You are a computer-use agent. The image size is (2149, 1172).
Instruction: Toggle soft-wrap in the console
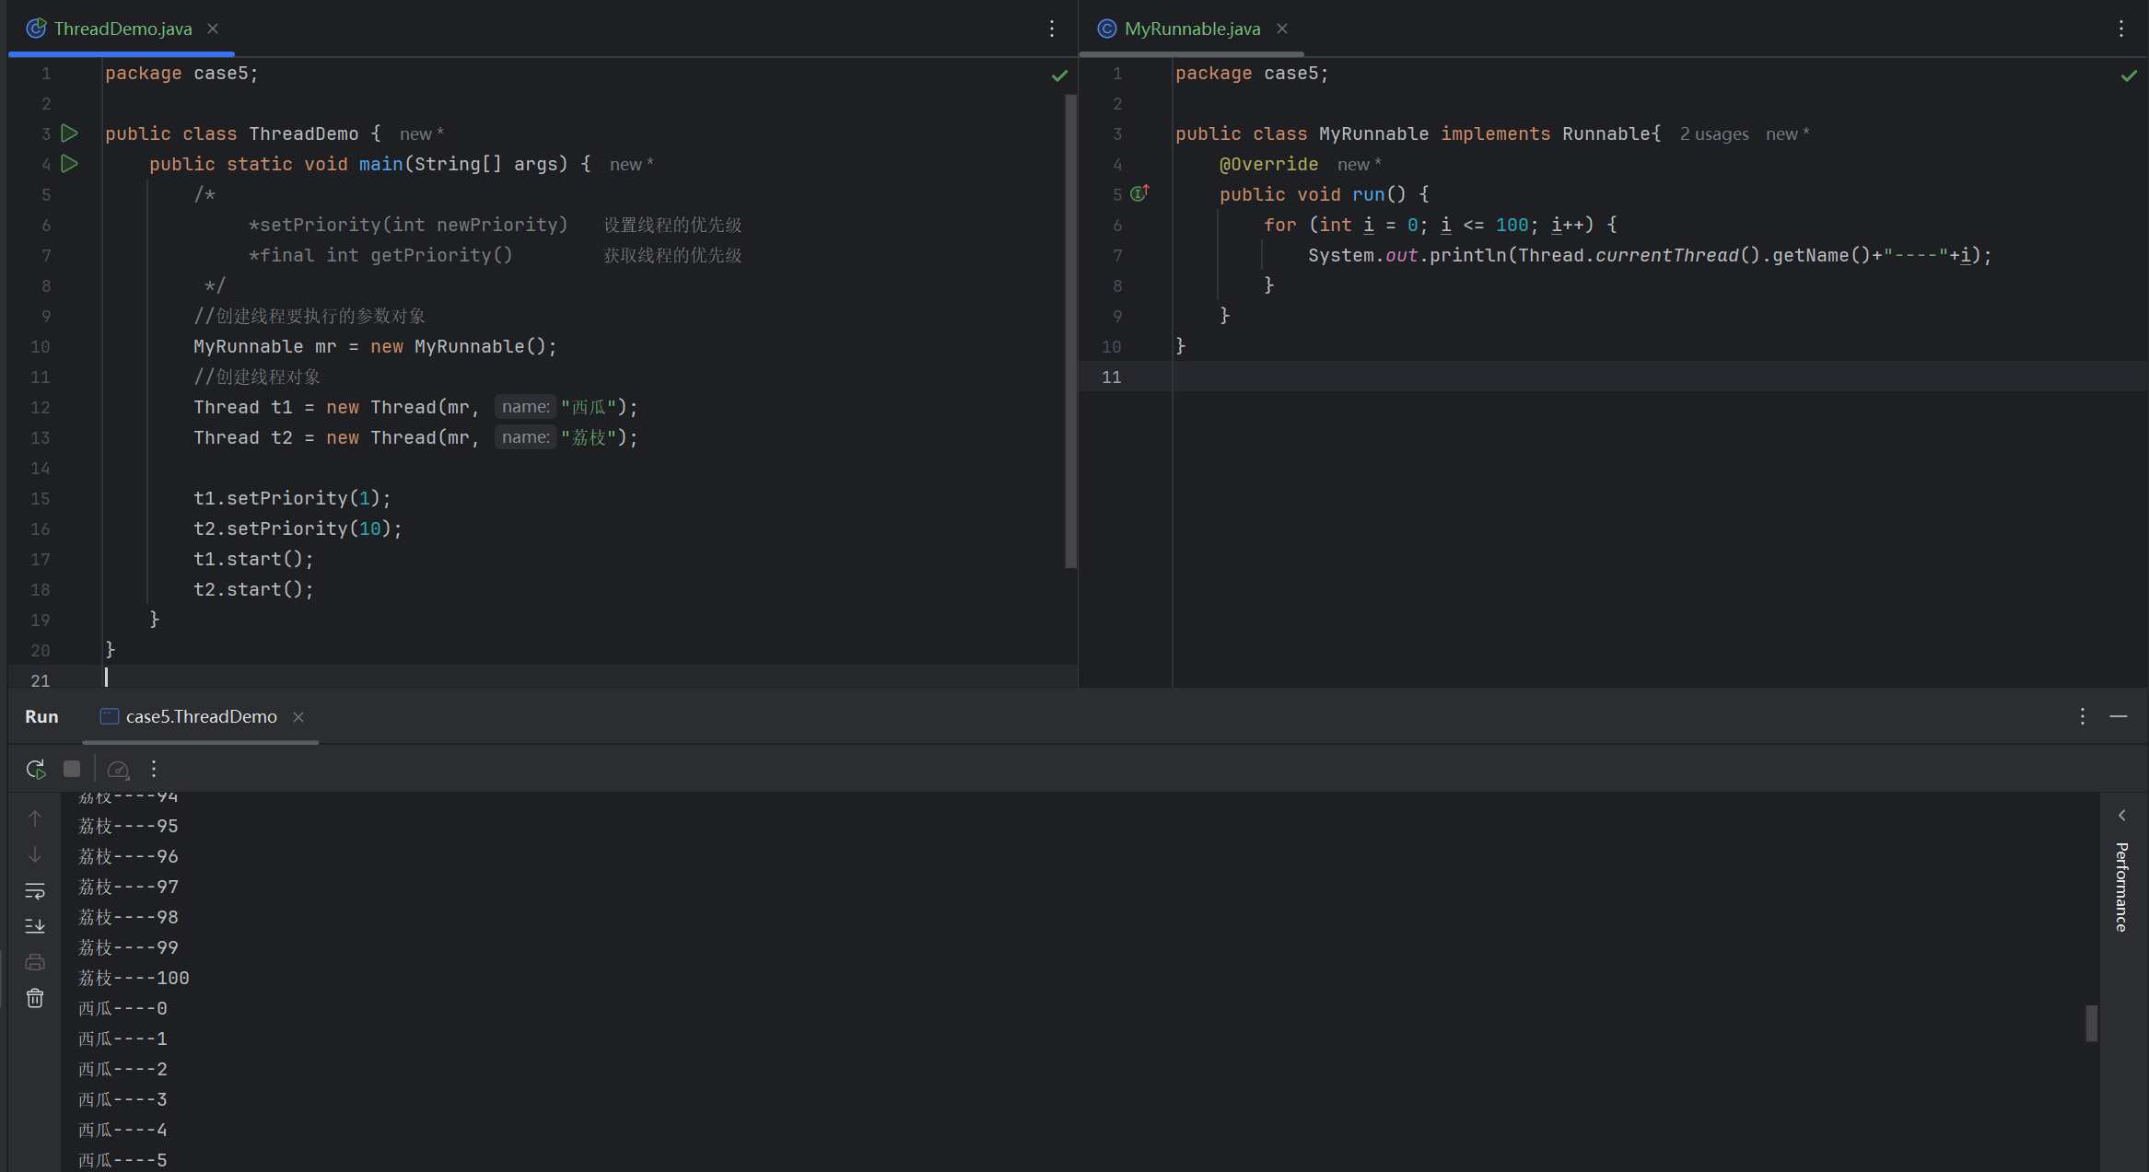tap(35, 890)
